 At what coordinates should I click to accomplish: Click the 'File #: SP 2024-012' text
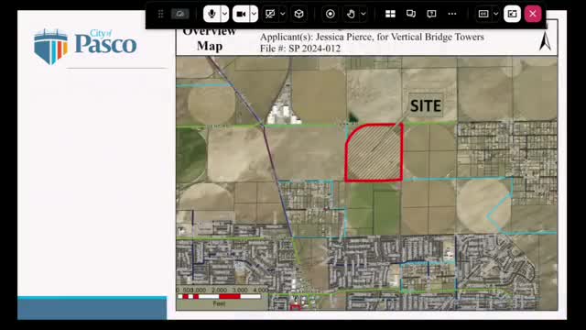300,49
